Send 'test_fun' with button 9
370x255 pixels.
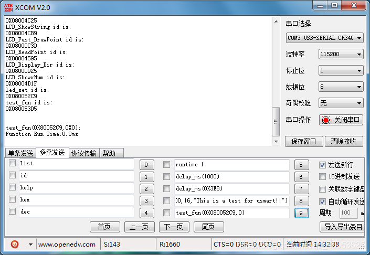301,213
